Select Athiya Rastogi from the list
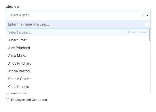This screenshot has width=156, height=112. [x=78, y=71]
